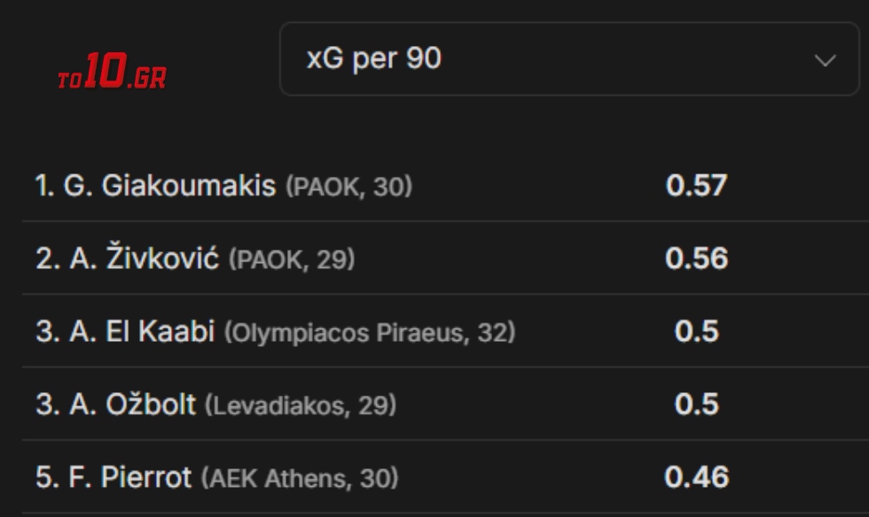This screenshot has height=517, width=869.
Task: Select the AEK Athens, 30 label
Action: (300, 479)
